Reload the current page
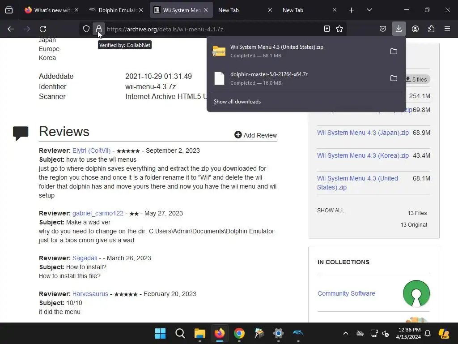The height and width of the screenshot is (344, 458). [x=43, y=29]
